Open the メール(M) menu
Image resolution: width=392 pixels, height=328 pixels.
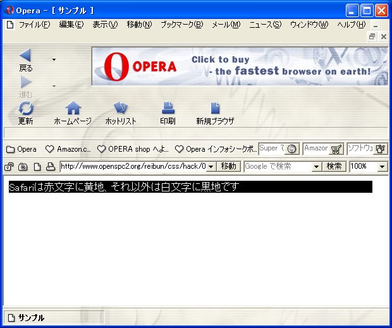point(226,25)
